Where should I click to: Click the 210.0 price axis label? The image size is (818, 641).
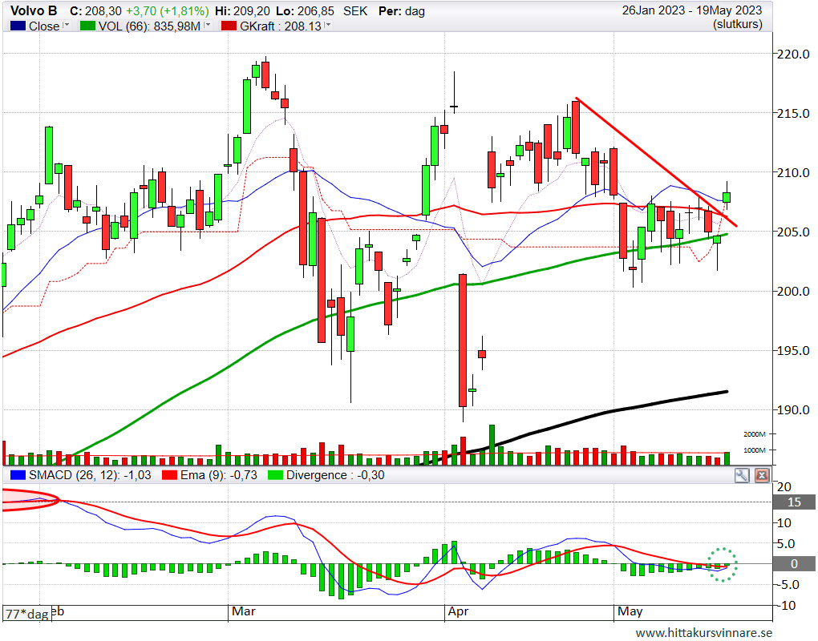pyautogui.click(x=793, y=172)
